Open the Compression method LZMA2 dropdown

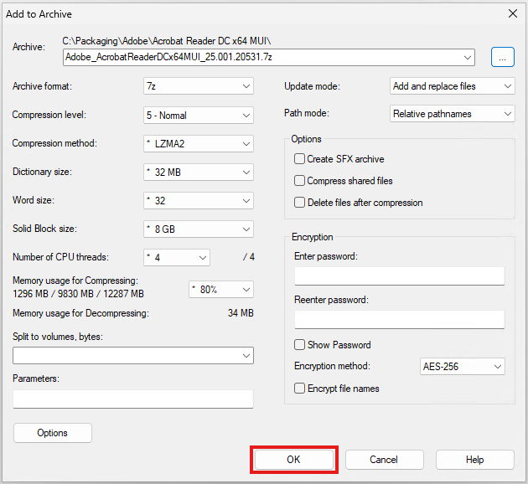[198, 144]
